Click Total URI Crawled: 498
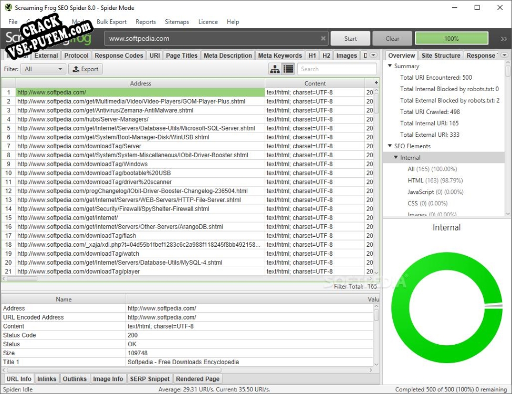Image resolution: width=512 pixels, height=394 pixels. click(430, 112)
